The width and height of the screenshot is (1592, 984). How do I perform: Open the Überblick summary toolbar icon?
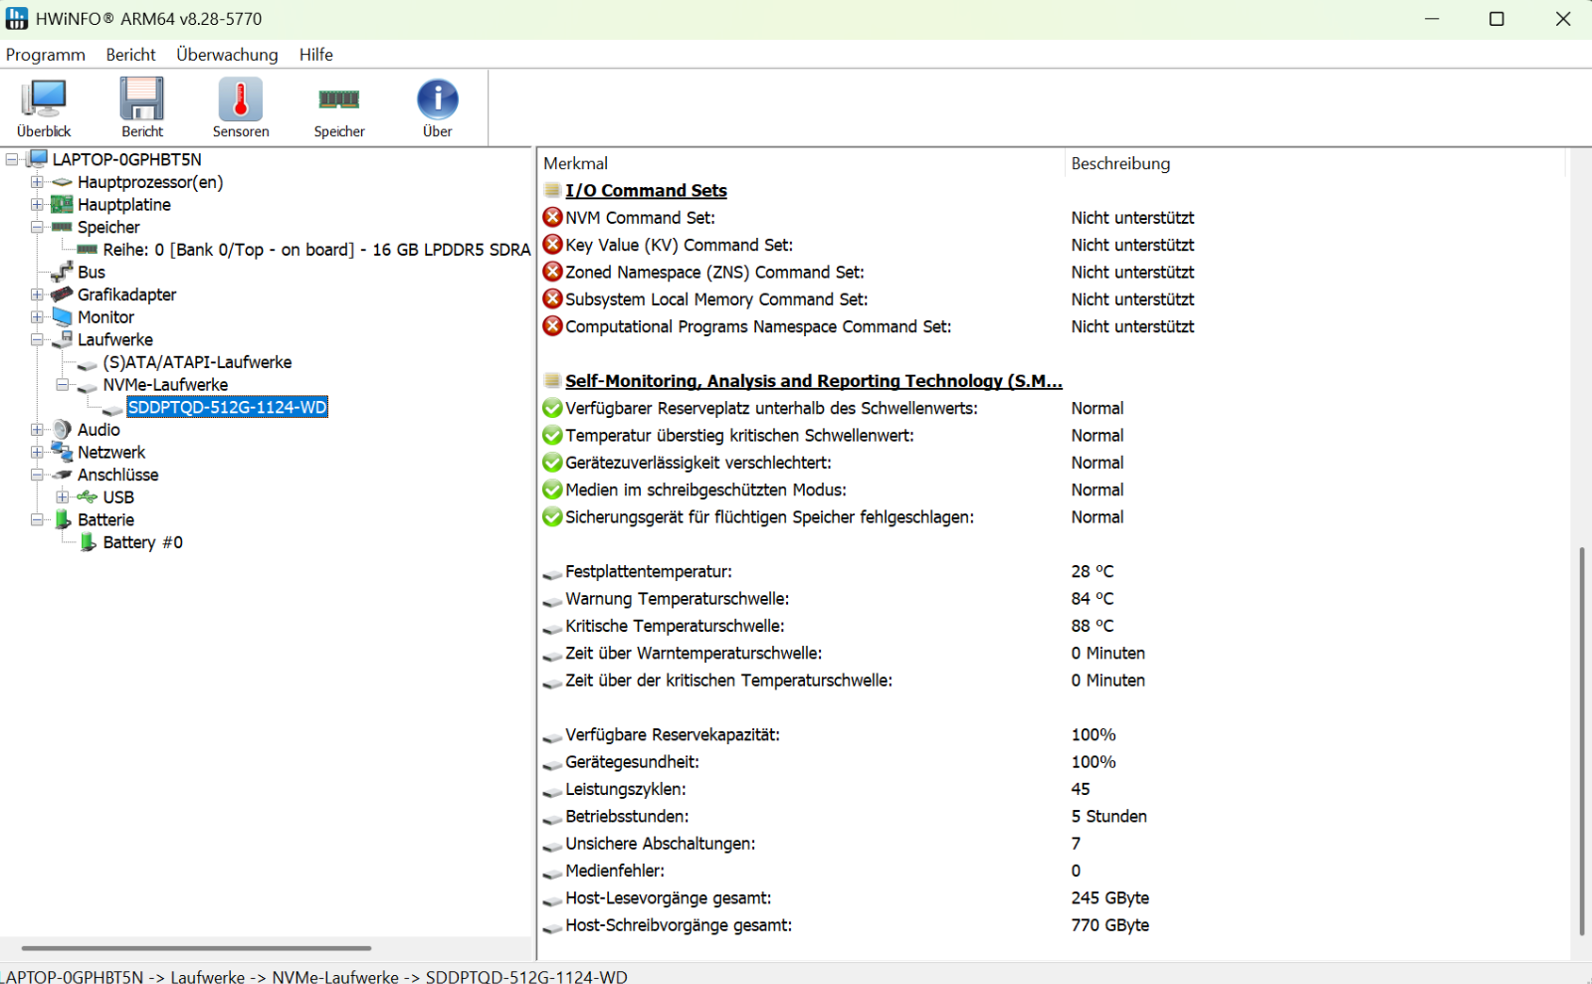click(44, 107)
